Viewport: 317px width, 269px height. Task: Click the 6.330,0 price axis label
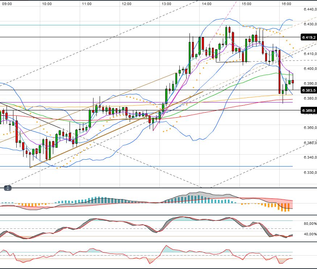coord(310,172)
